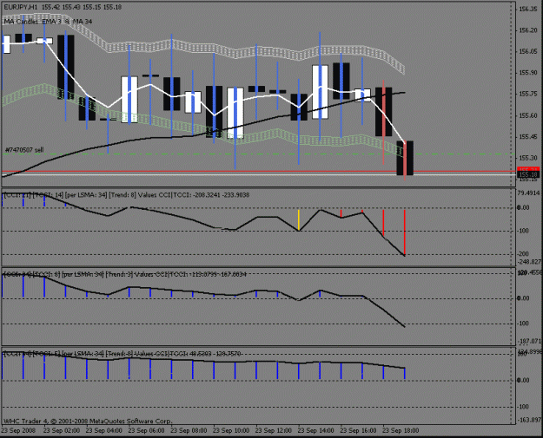Click the 23 Sep 12:00 time label

click(x=274, y=430)
